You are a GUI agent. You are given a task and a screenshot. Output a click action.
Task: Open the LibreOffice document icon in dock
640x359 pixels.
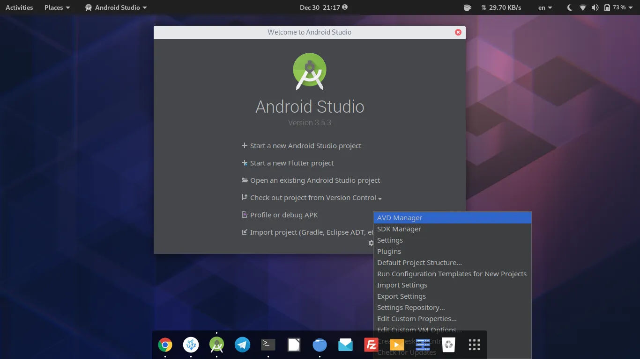(x=294, y=345)
